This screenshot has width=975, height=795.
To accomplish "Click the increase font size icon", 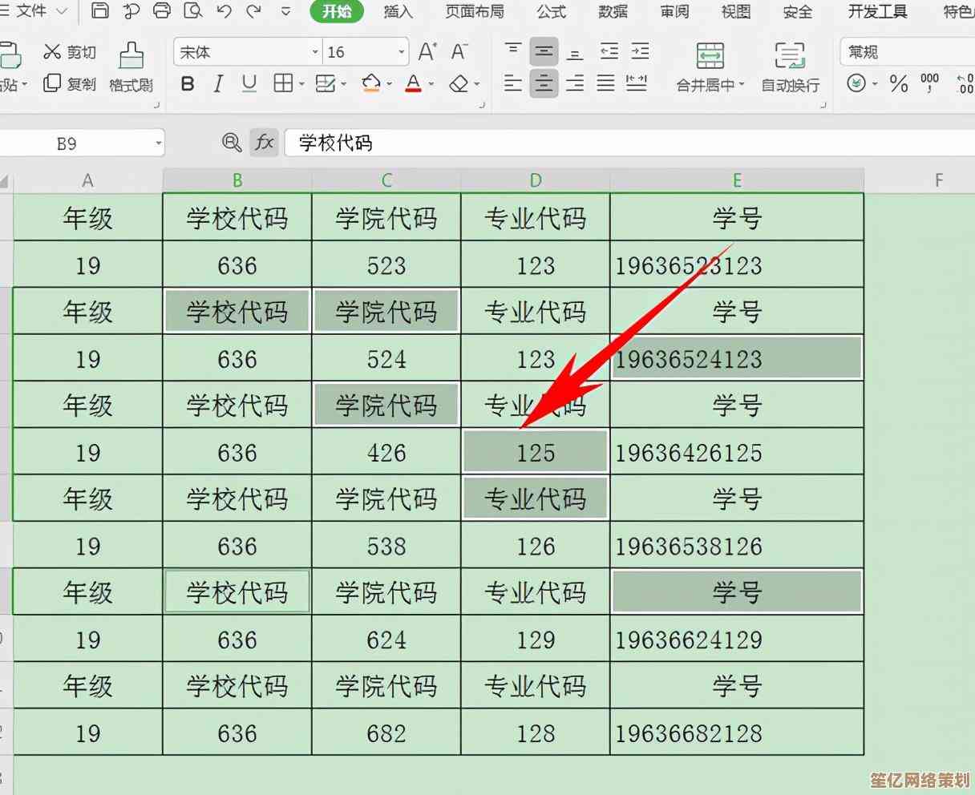I will click(x=427, y=52).
